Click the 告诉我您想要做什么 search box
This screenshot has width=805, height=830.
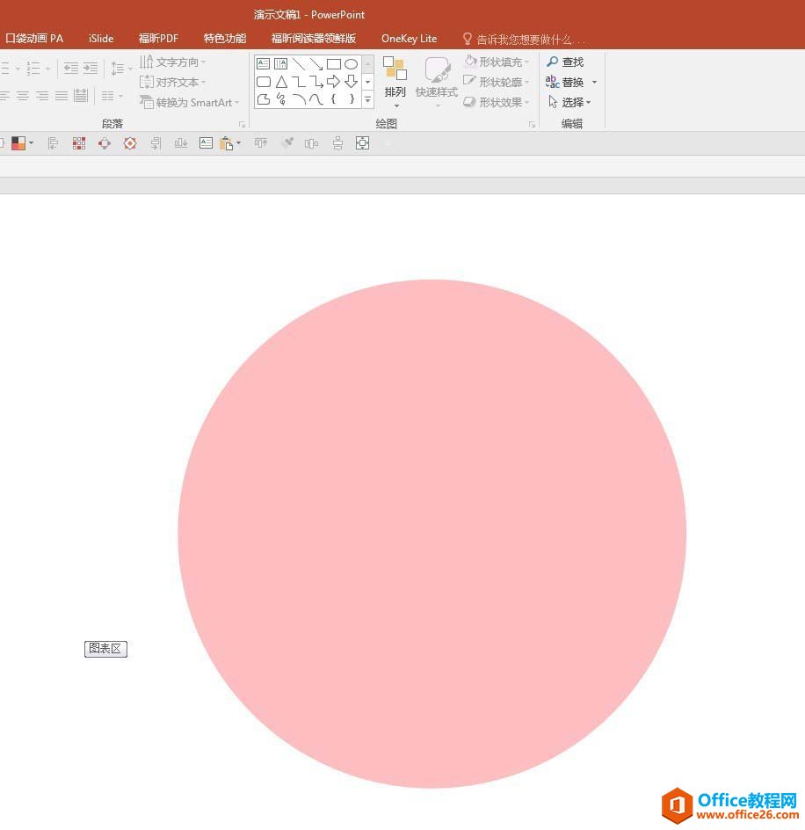(524, 40)
